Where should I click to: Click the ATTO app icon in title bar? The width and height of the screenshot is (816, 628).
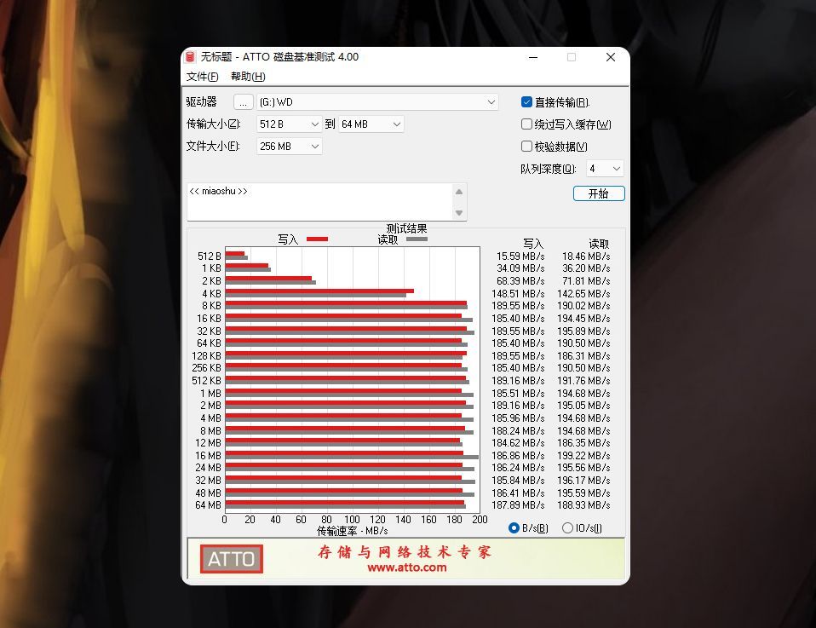coord(191,57)
